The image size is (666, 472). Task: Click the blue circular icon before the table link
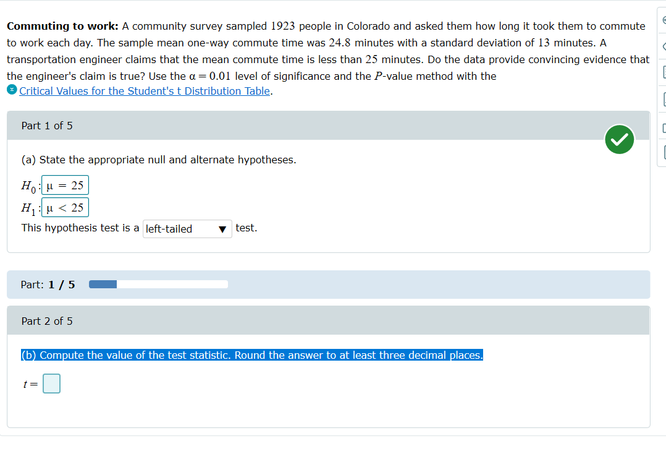(x=13, y=90)
